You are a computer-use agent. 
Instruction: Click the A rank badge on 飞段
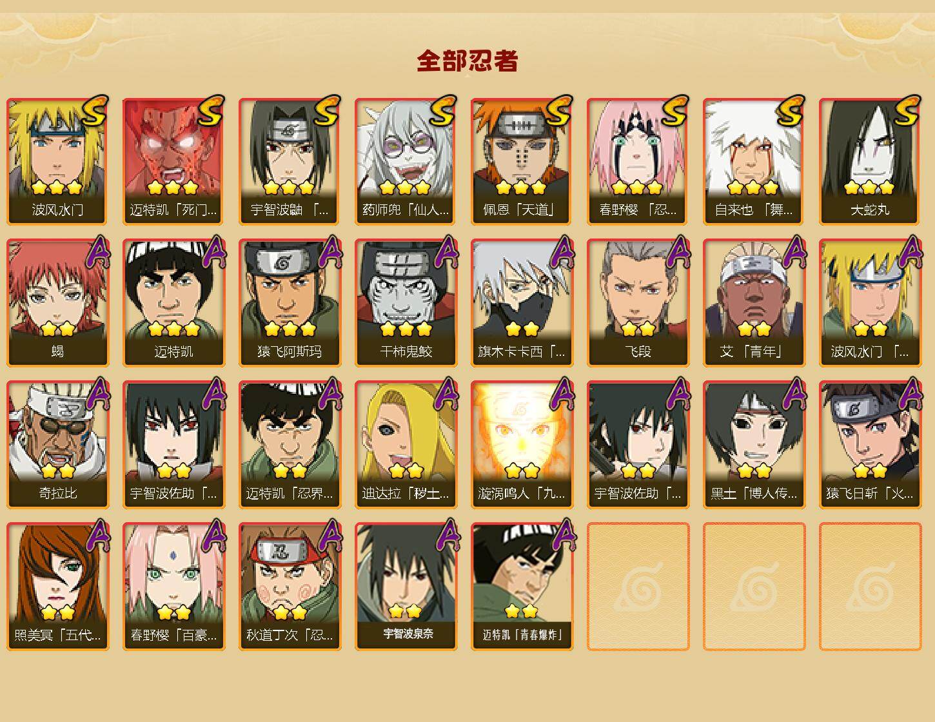[x=677, y=252]
